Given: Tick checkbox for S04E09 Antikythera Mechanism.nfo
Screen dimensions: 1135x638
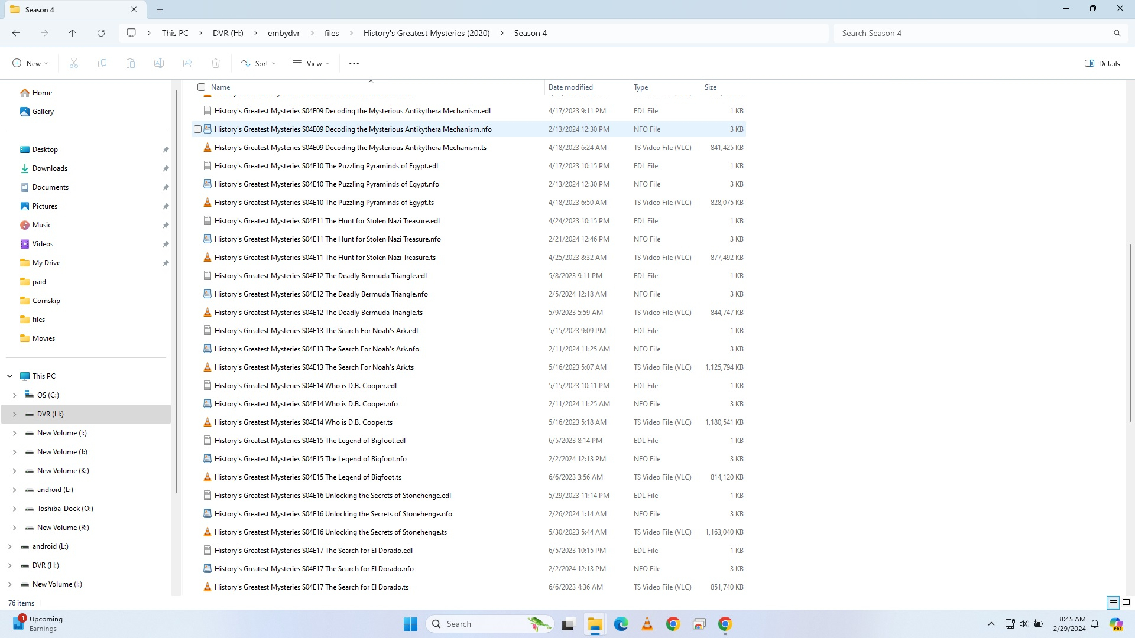Looking at the screenshot, I should [198, 129].
